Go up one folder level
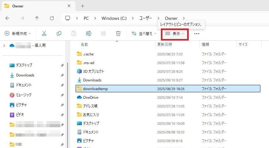This screenshot has height=148, width=269. point(37,18)
